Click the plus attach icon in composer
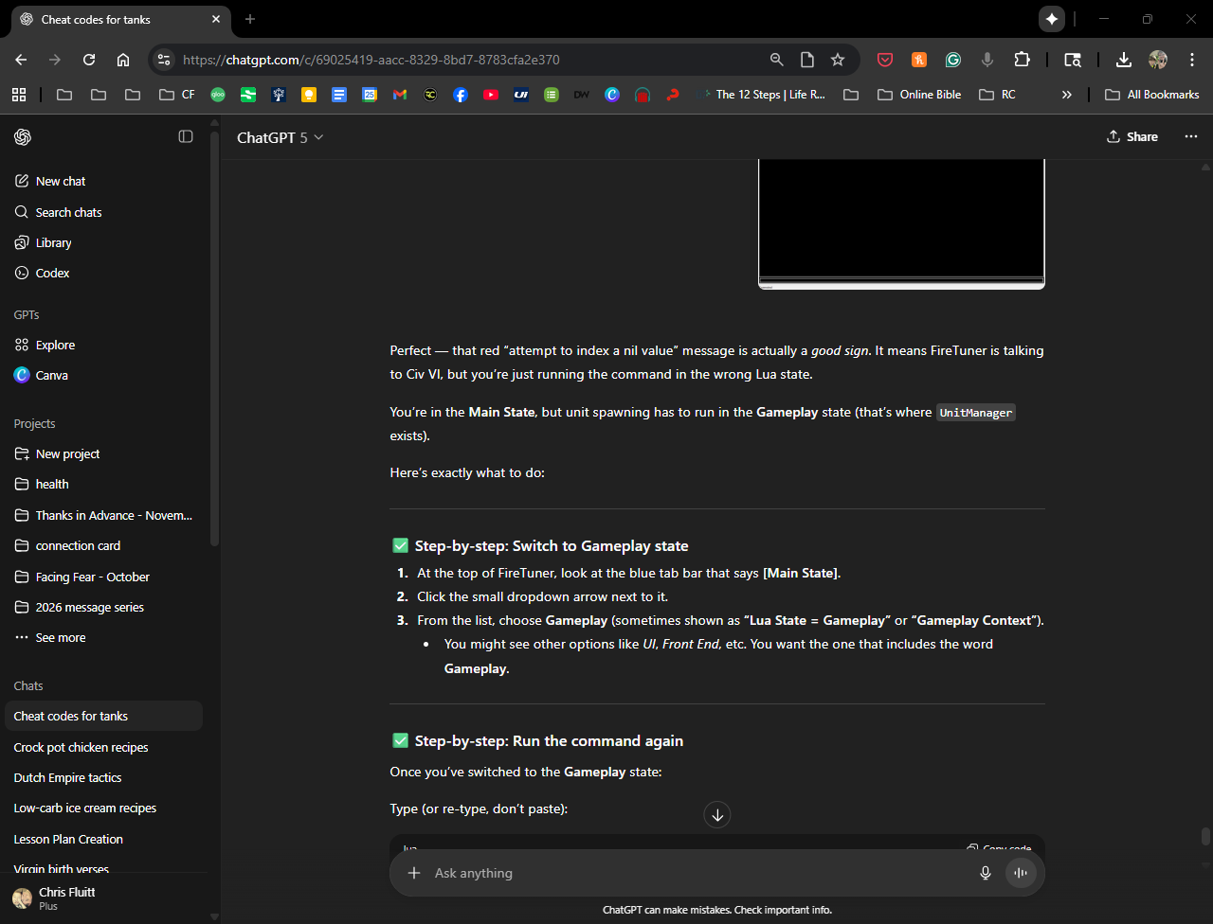1213x924 pixels. [414, 873]
